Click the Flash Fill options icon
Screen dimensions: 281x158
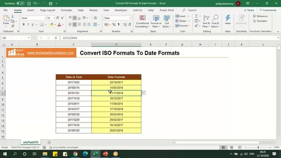coord(144,93)
